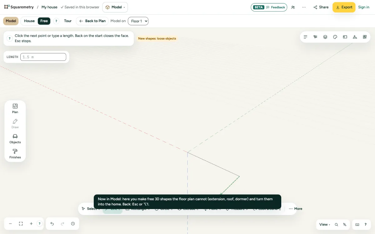Image resolution: width=375 pixels, height=234 pixels.
Task: Undo the last action
Action: (x=52, y=224)
